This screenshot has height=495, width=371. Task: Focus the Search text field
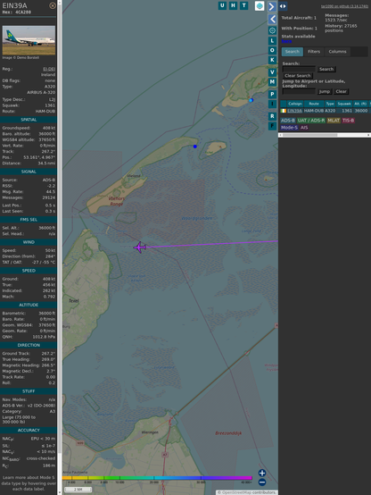click(299, 69)
